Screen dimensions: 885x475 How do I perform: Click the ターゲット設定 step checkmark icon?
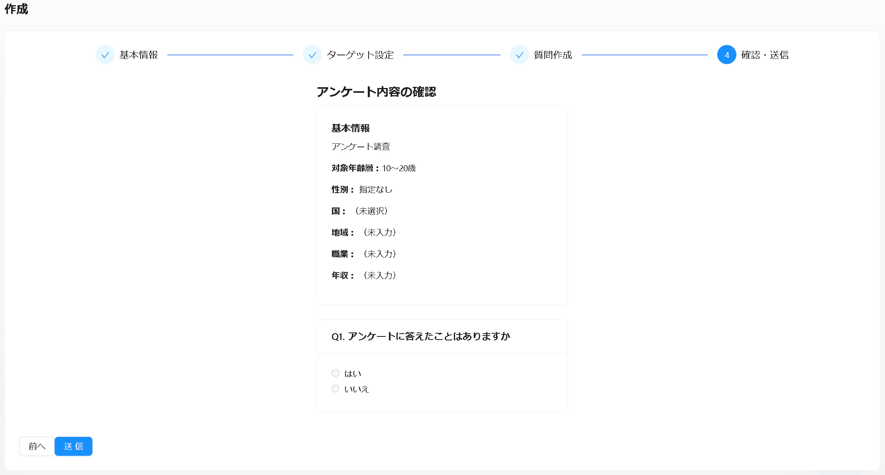[x=312, y=55]
